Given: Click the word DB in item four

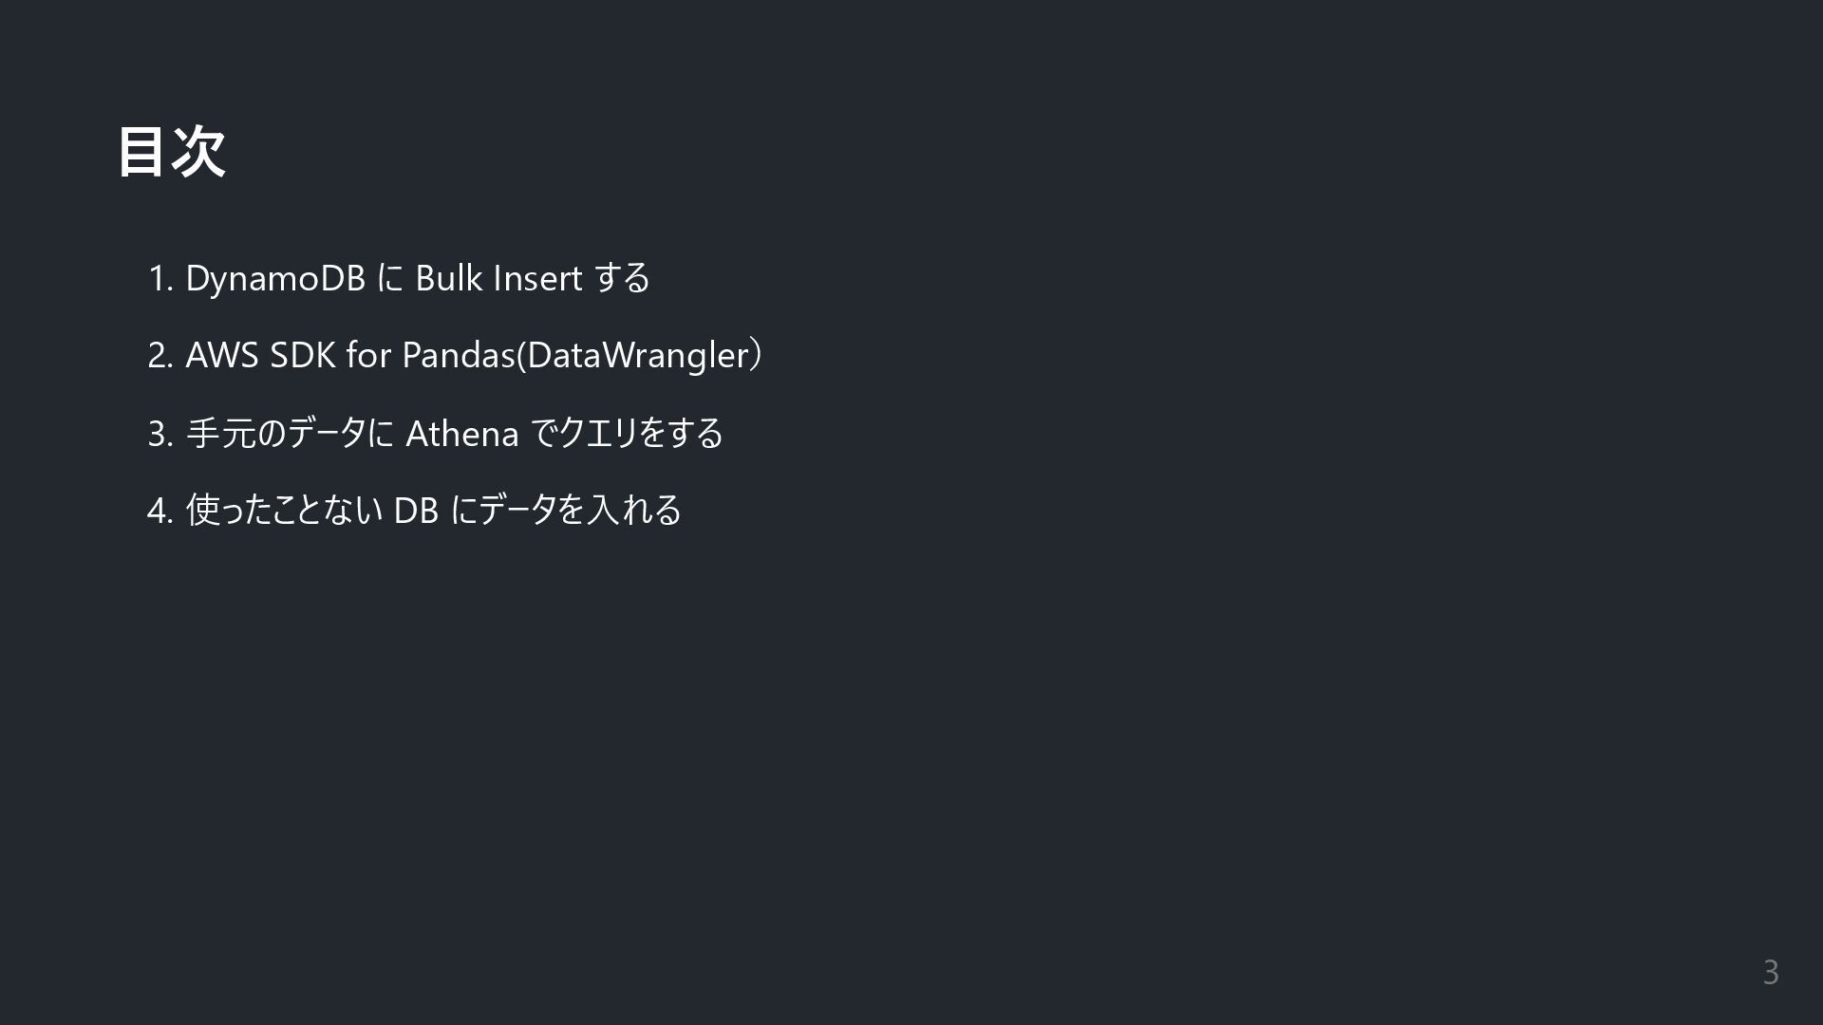Looking at the screenshot, I should [x=415, y=511].
